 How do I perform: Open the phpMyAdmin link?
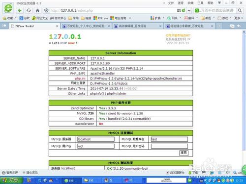point(117,94)
